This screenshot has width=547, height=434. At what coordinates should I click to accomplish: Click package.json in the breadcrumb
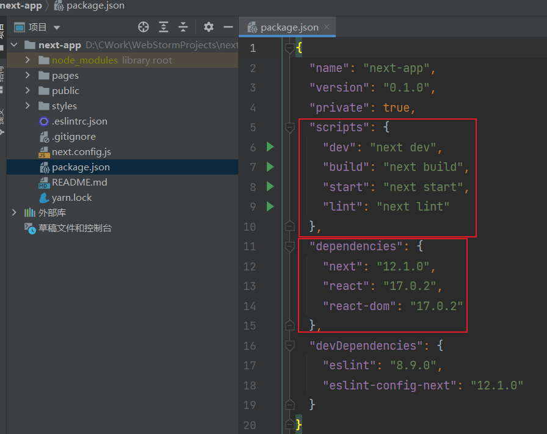click(x=95, y=5)
